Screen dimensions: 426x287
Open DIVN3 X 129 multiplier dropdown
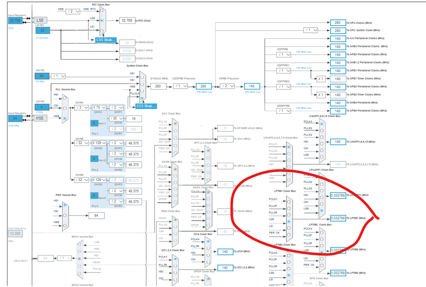point(99,180)
